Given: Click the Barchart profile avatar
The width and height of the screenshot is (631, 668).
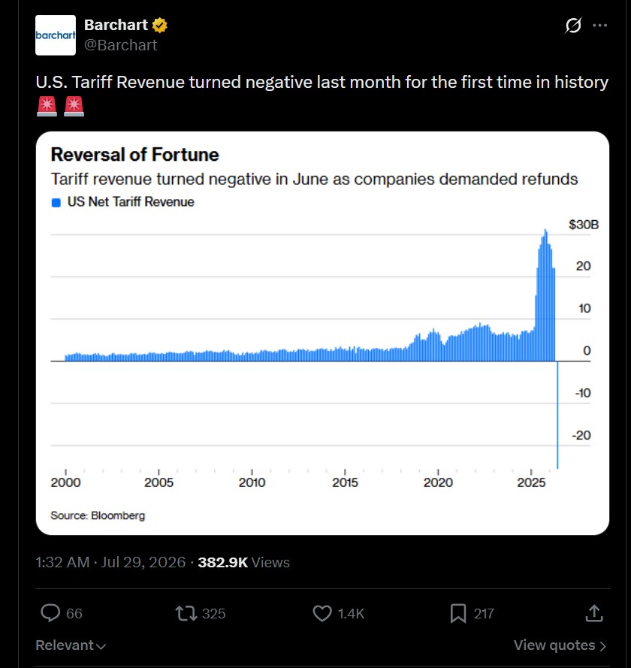Looking at the screenshot, I should (56, 35).
